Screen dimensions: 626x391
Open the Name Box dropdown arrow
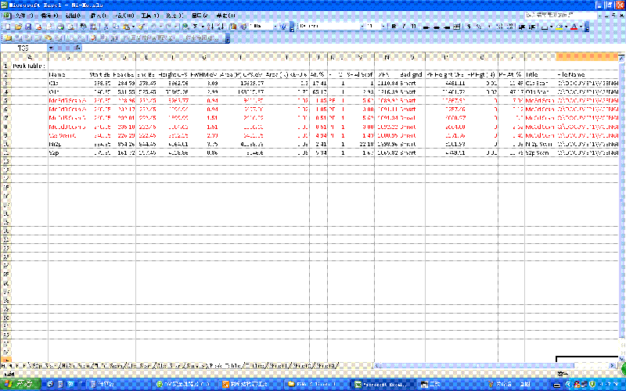tap(51, 48)
